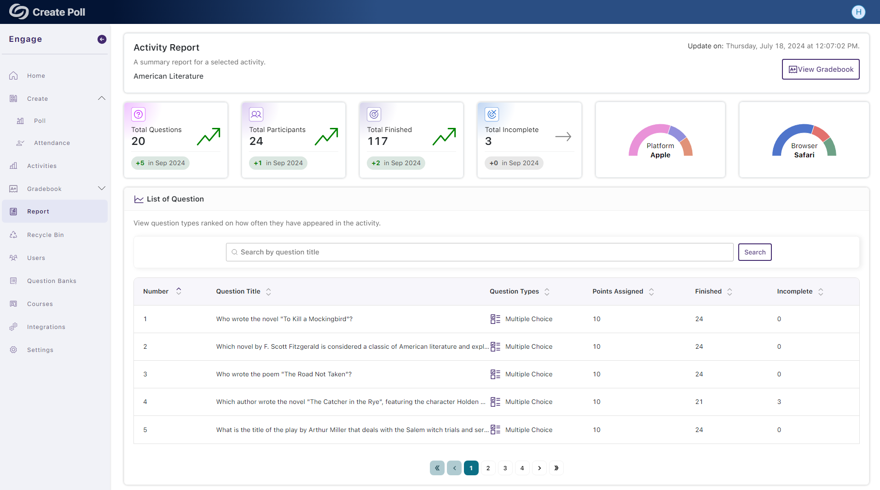Click the View Gradebook button
Image resolution: width=880 pixels, height=490 pixels.
820,69
